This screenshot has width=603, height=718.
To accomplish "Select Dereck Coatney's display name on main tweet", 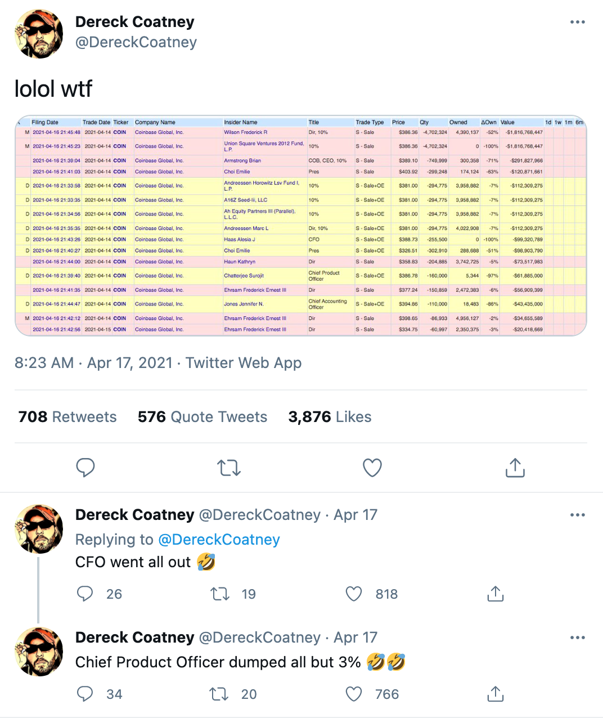I will 134,21.
